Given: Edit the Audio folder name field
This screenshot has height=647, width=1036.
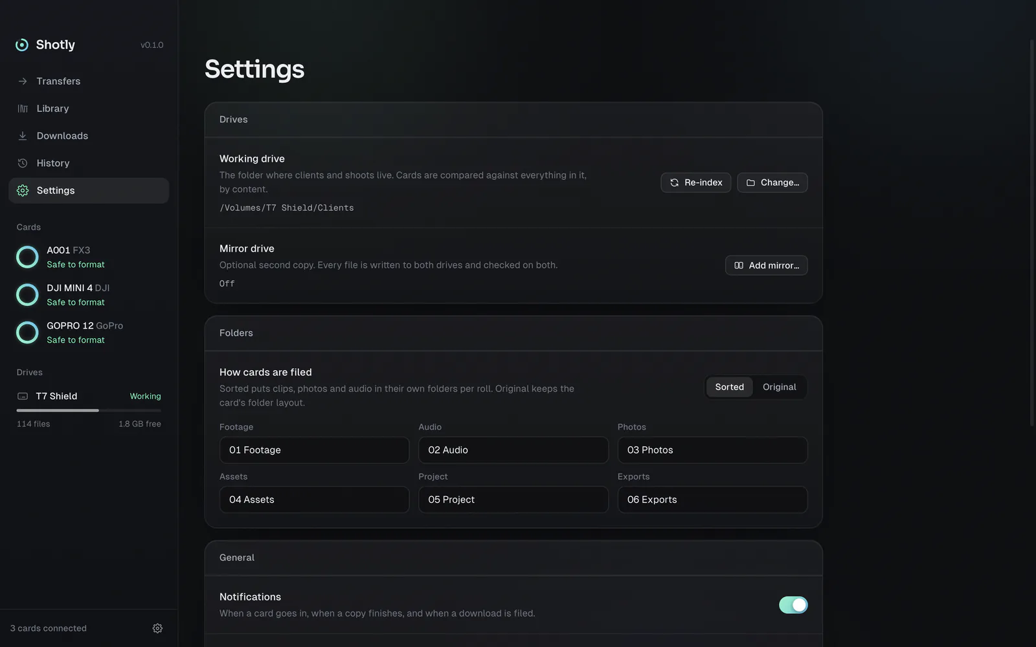Looking at the screenshot, I should point(513,450).
